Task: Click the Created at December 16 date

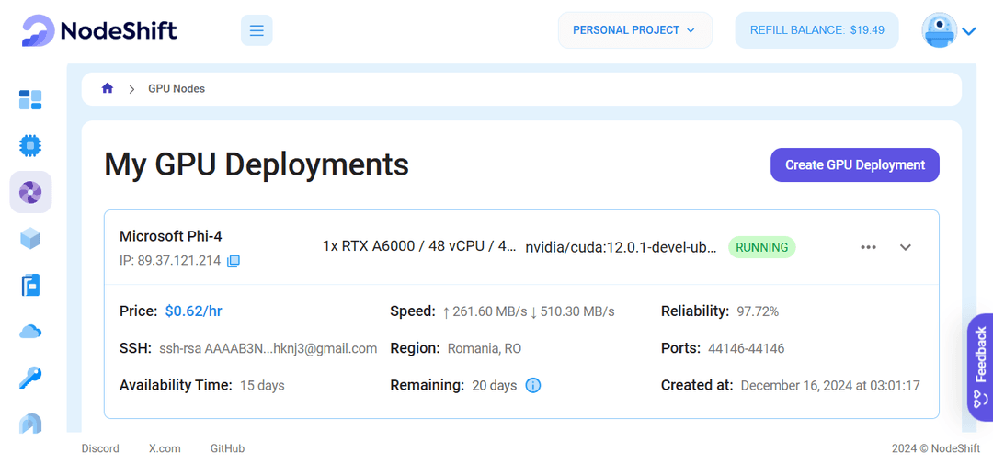Action: [x=830, y=386]
